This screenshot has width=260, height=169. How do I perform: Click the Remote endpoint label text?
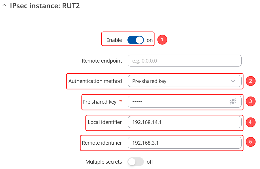coord(102,61)
